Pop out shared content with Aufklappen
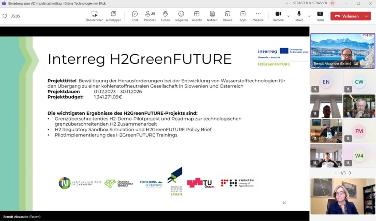 [114, 16]
